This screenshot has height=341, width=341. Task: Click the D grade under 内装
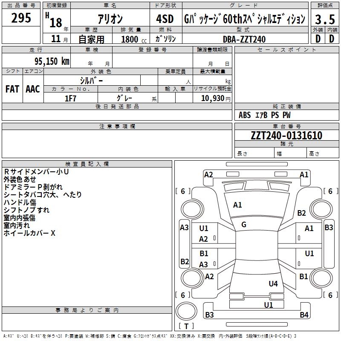[332, 39]
